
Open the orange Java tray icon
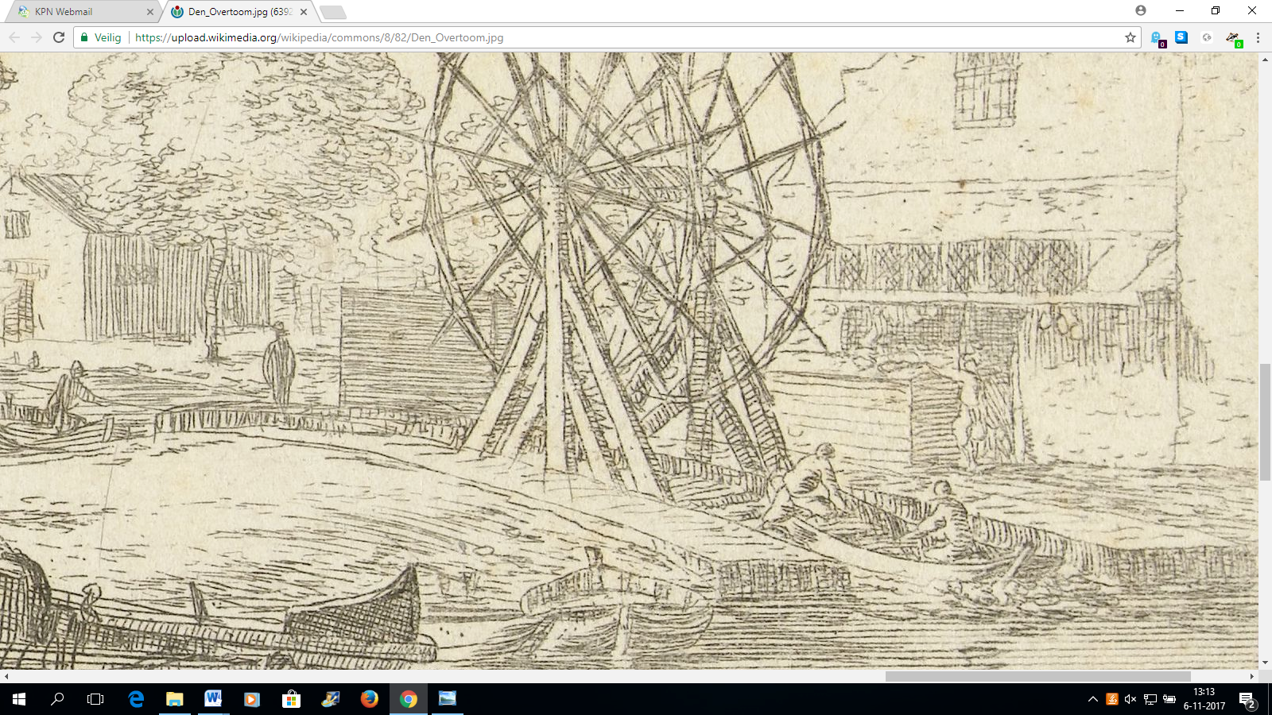pyautogui.click(x=1112, y=699)
